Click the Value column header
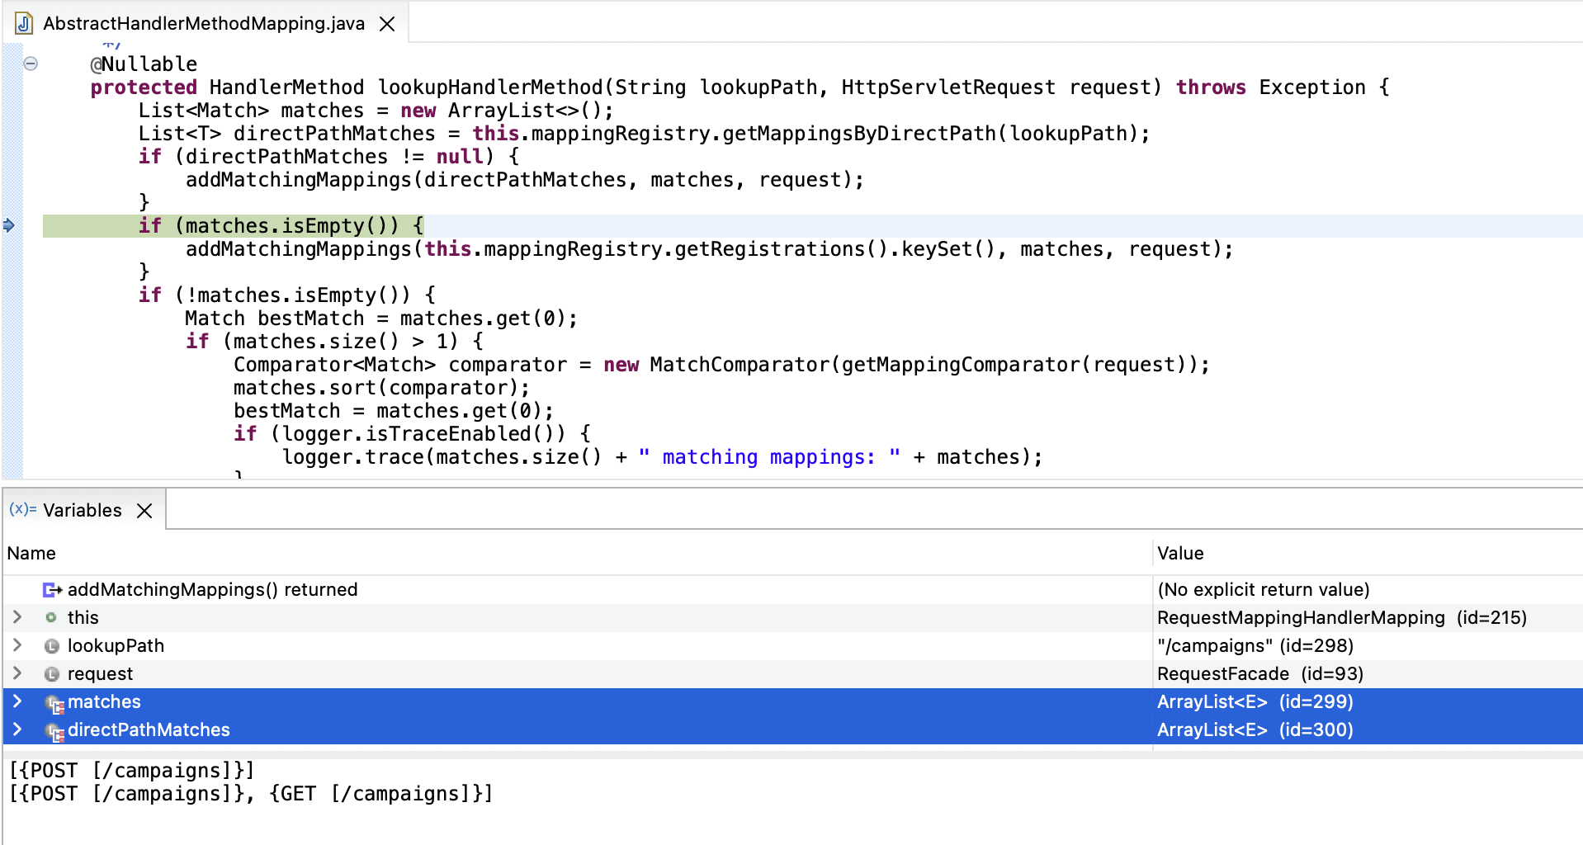Image resolution: width=1583 pixels, height=845 pixels. 1180,554
